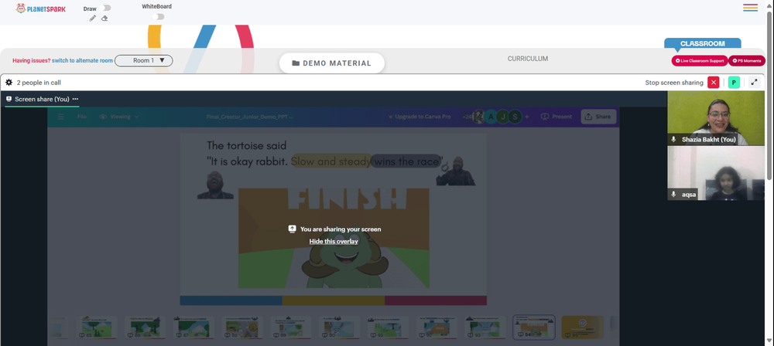Select the CLASSROOM tab
The image size is (774, 346).
[x=703, y=43]
